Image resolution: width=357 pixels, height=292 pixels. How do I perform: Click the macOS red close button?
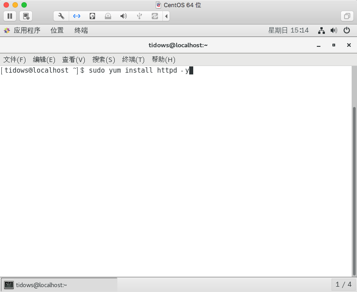(x=6, y=5)
